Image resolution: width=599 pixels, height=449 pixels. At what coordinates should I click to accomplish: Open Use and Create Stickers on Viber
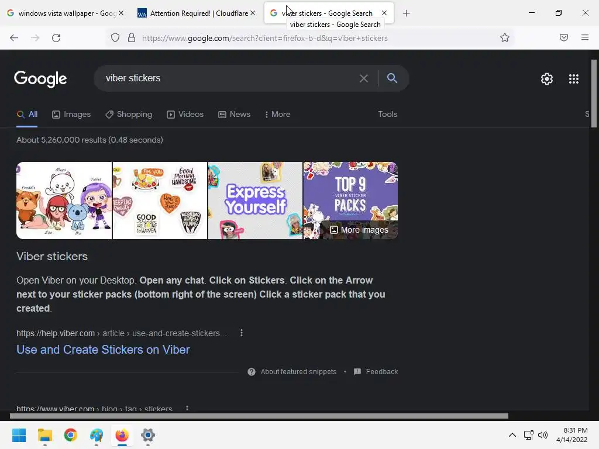[x=103, y=350]
